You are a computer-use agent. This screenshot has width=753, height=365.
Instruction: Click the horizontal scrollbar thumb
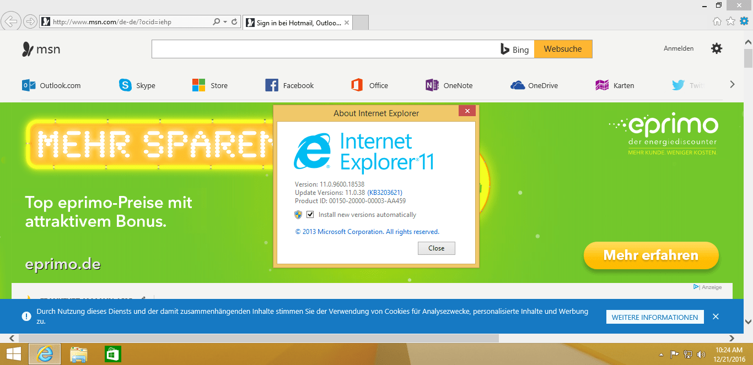[259, 338]
